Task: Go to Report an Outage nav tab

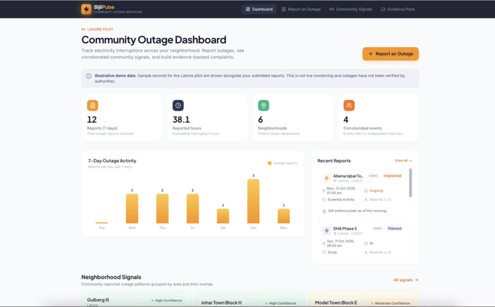Action: click(x=301, y=9)
